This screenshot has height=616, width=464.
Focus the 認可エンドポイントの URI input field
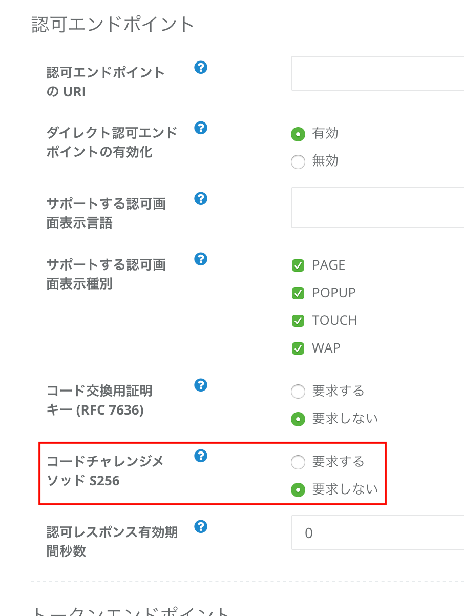[378, 73]
